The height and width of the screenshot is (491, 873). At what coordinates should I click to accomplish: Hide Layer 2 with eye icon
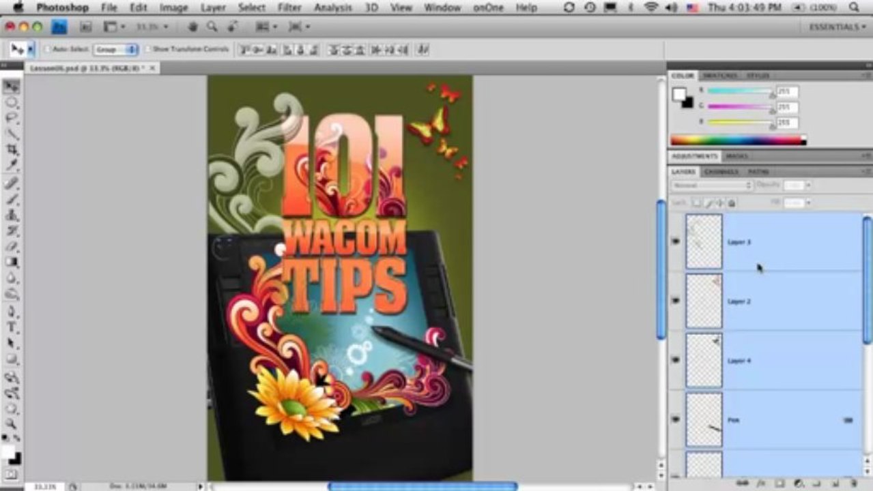[676, 301]
